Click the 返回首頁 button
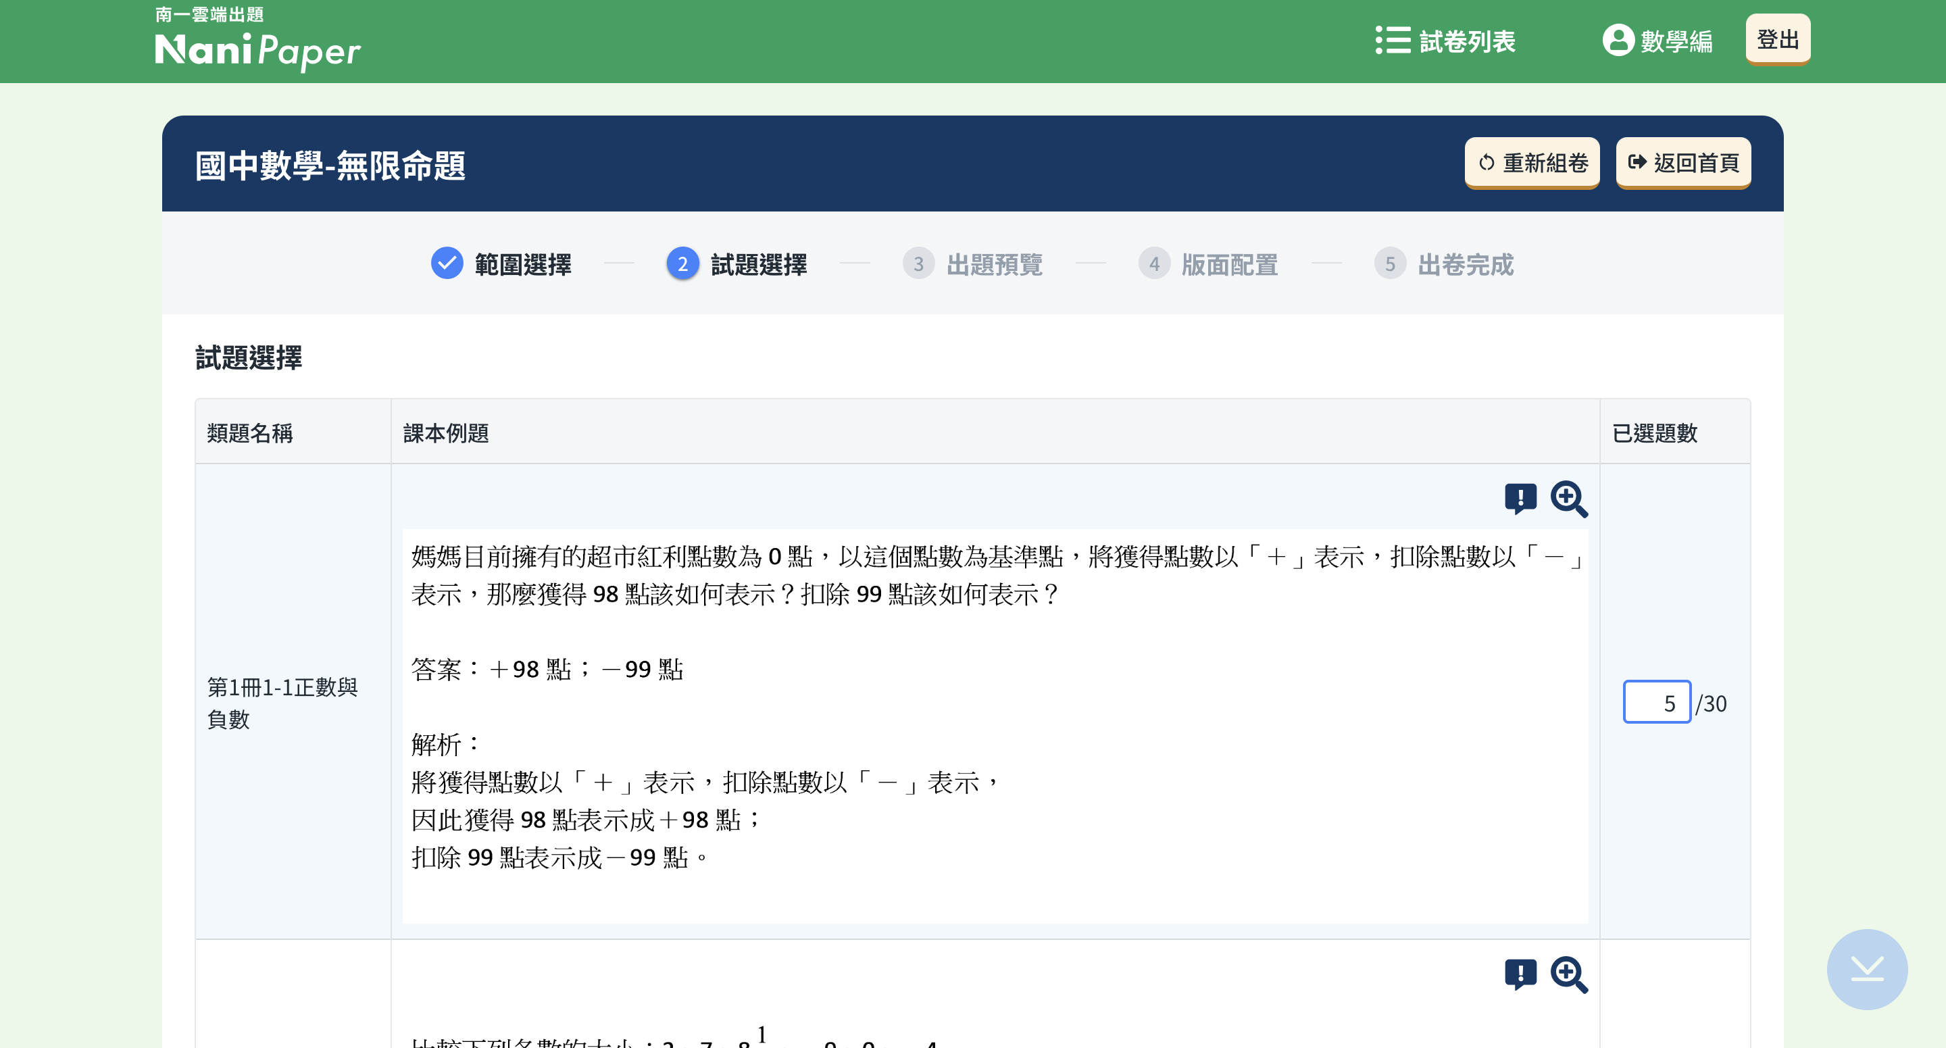This screenshot has width=1946, height=1048. [x=1683, y=162]
